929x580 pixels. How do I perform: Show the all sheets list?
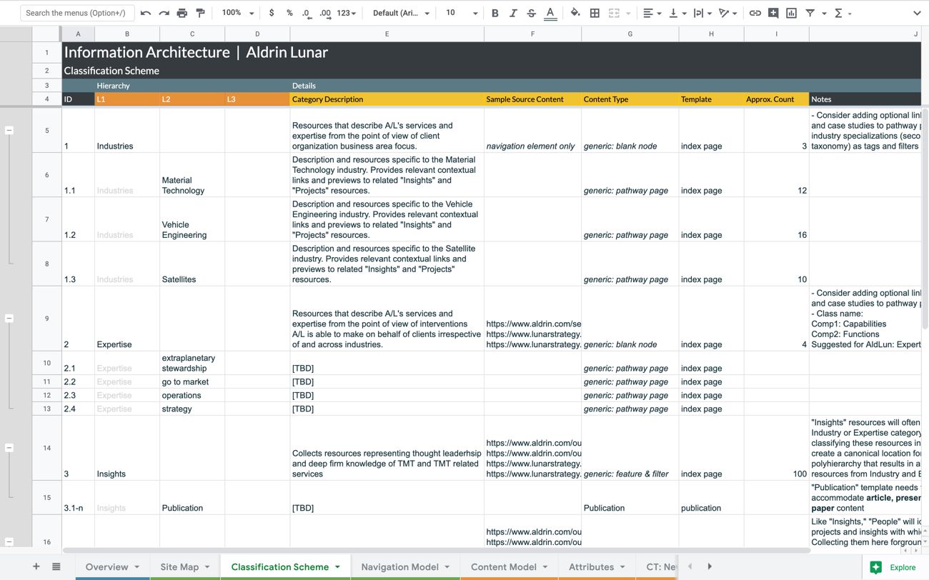[56, 566]
